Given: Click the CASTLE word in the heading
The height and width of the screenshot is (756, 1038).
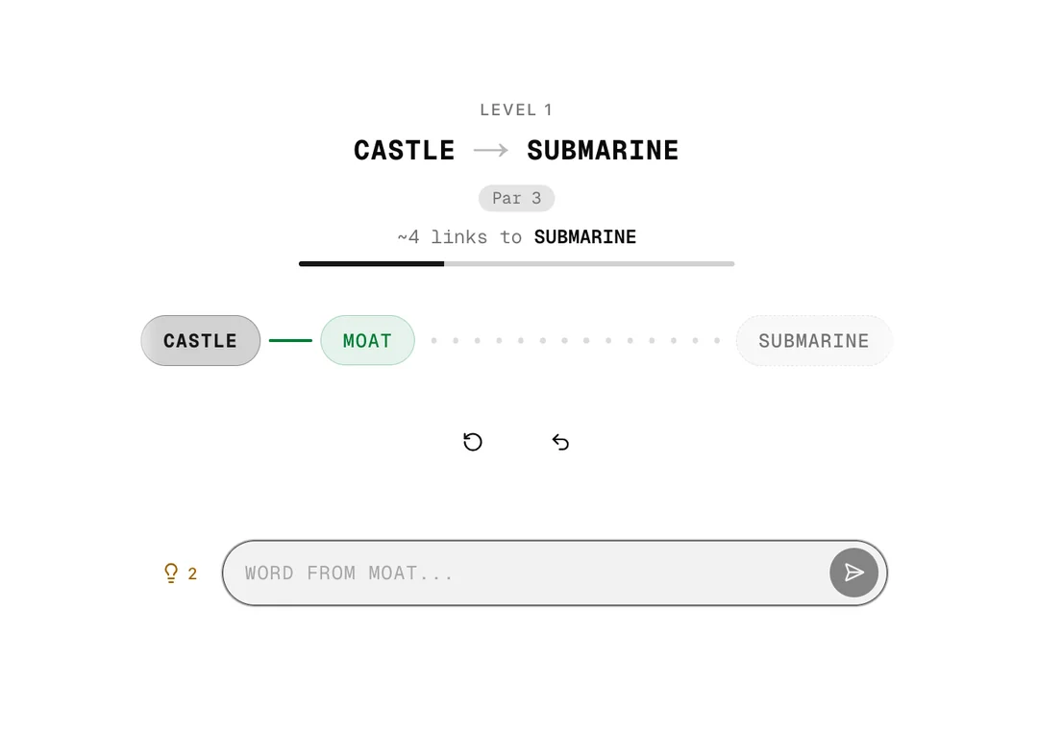Looking at the screenshot, I should [x=405, y=151].
